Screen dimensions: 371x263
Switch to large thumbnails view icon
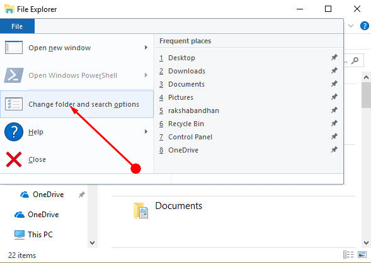pyautogui.click(x=362, y=255)
